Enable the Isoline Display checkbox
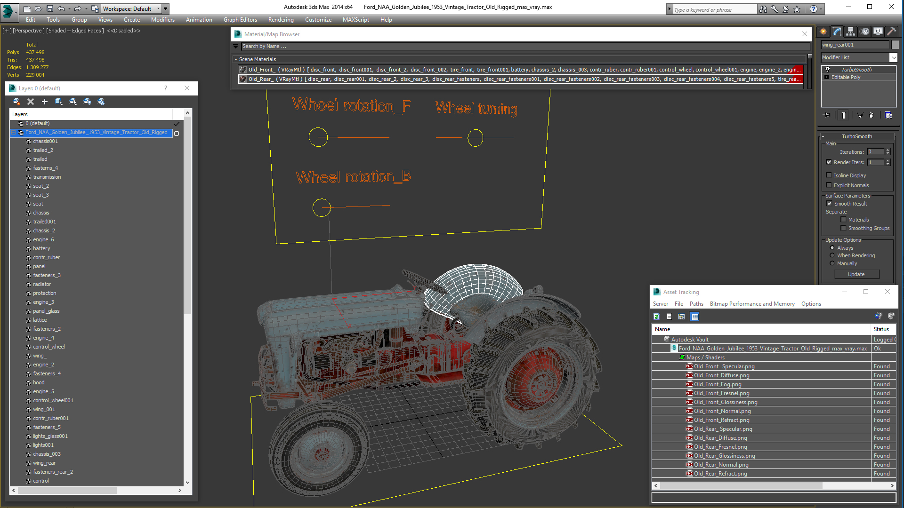Screen dimensions: 904x508 point(829,175)
